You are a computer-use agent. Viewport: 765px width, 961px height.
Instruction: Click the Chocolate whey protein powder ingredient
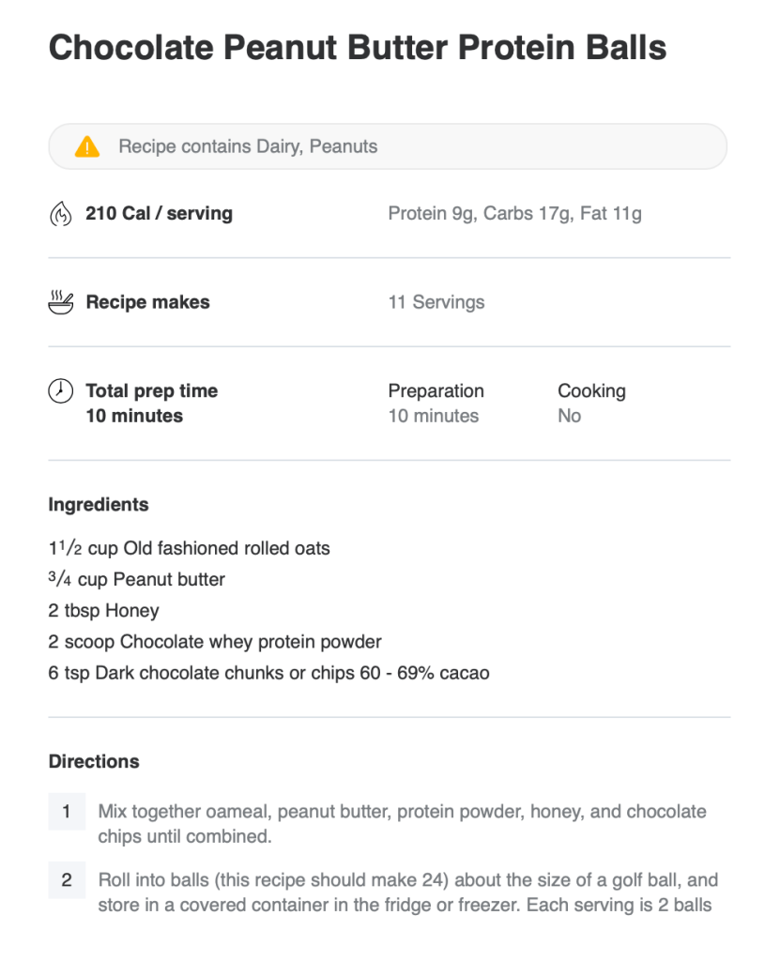click(x=215, y=642)
